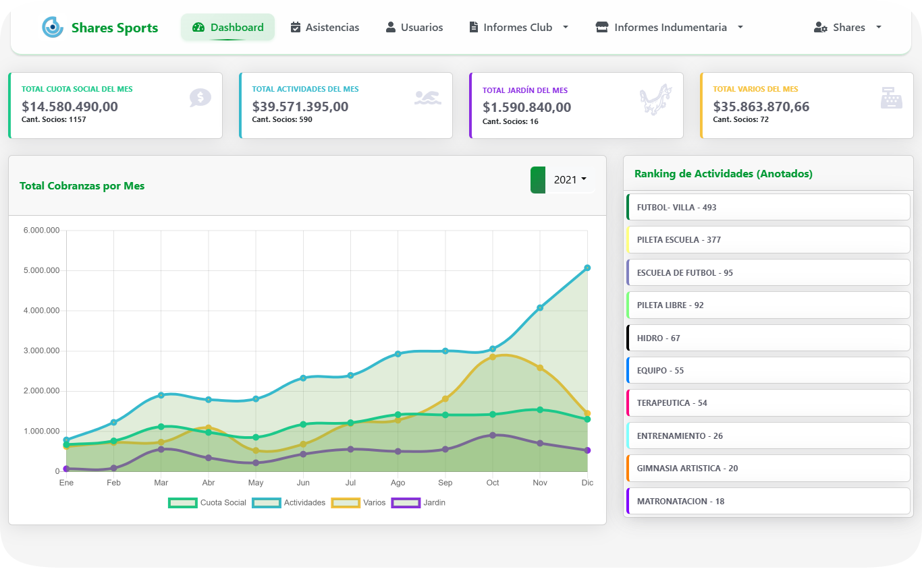Click the swimmer icon on Actividades card
Image resolution: width=922 pixels, height=569 pixels.
click(x=427, y=98)
